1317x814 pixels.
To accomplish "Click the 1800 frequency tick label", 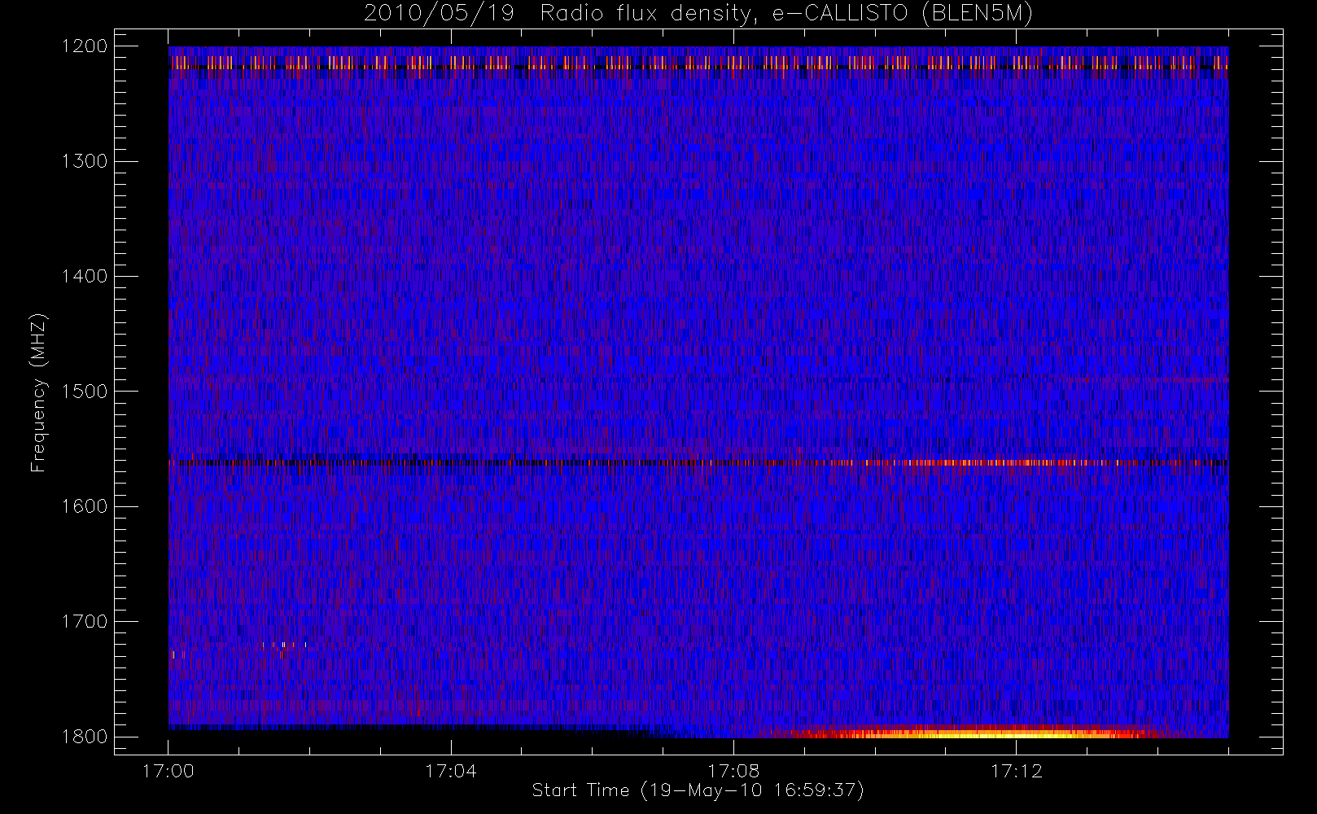I will click(x=85, y=737).
